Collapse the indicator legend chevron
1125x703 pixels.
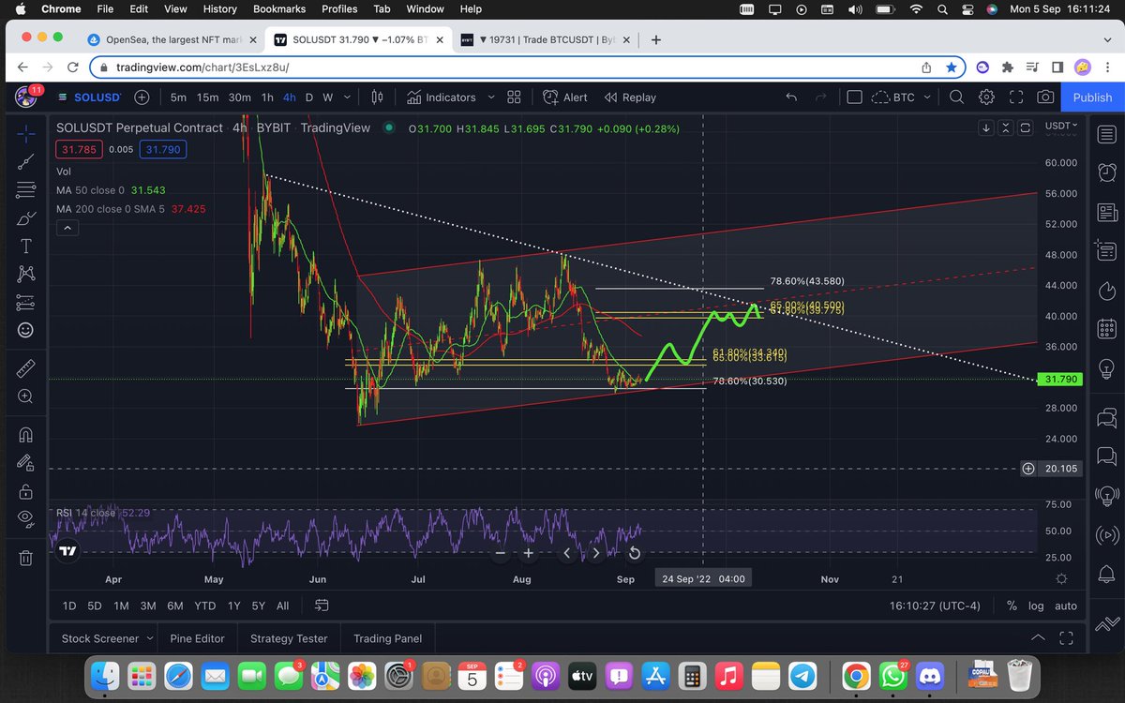coord(66,228)
